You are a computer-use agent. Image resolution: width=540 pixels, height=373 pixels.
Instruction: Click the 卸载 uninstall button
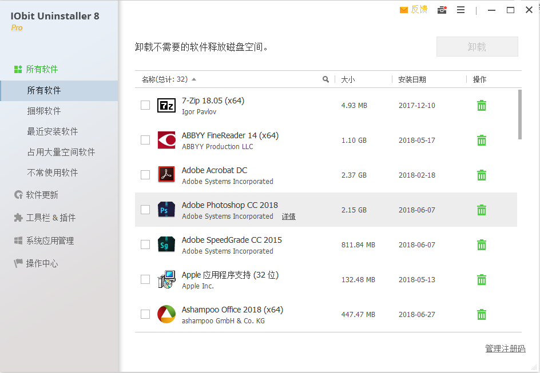point(477,47)
